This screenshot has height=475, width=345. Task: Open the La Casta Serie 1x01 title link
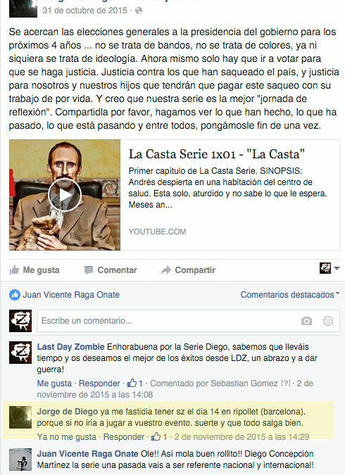216,154
